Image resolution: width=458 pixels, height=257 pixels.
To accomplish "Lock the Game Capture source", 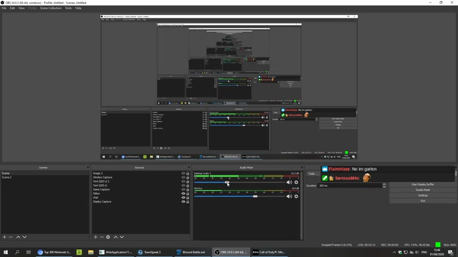I will pyautogui.click(x=188, y=190).
